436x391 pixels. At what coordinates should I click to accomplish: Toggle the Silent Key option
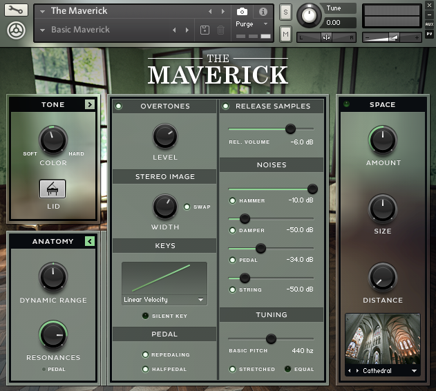145,316
